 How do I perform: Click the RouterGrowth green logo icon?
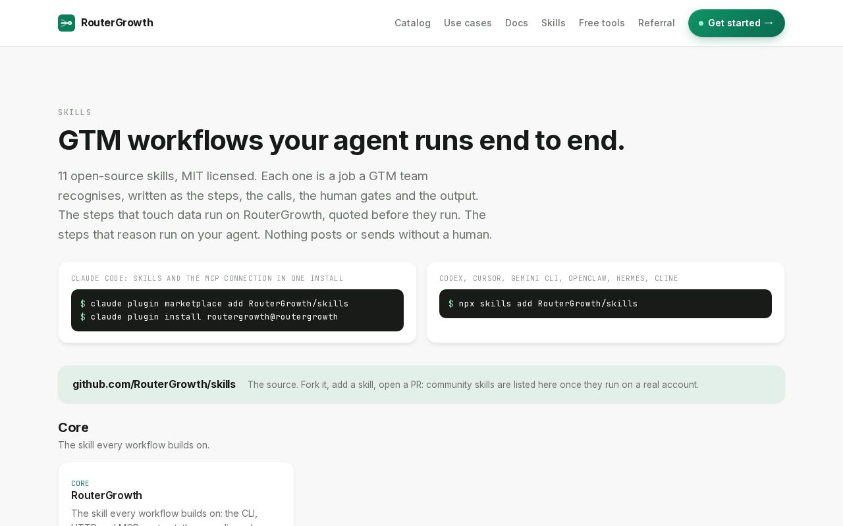(67, 23)
